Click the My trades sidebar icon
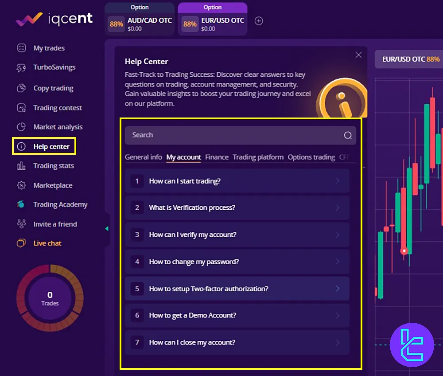Screen dimensions: 443x376 21,48
